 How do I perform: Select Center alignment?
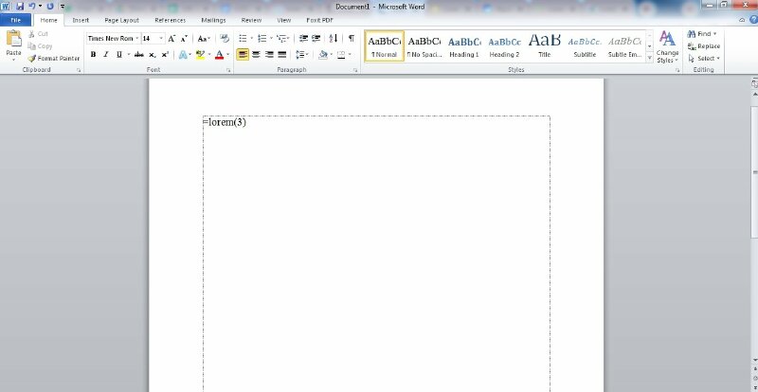[x=256, y=55]
